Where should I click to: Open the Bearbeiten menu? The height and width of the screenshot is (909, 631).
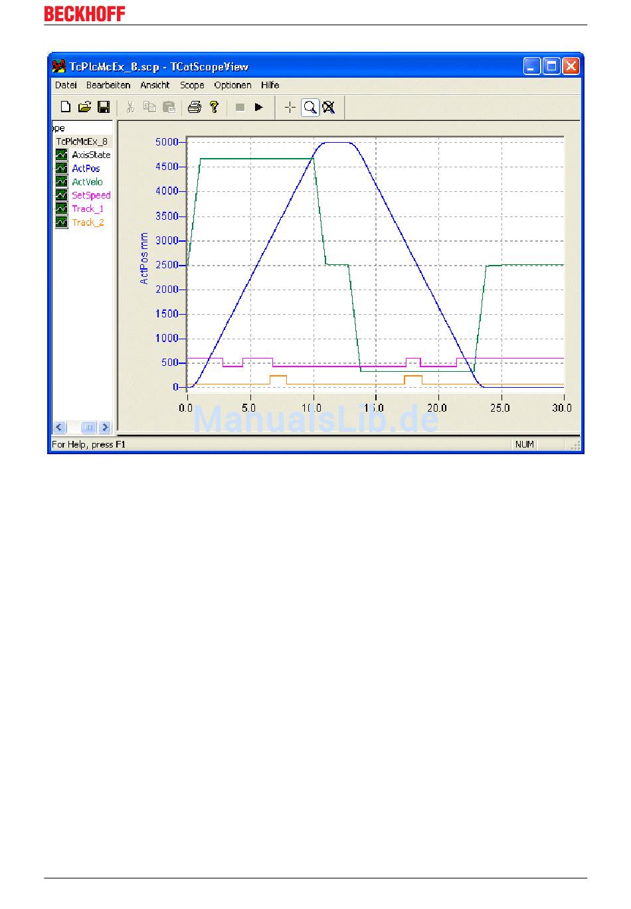pyautogui.click(x=108, y=85)
